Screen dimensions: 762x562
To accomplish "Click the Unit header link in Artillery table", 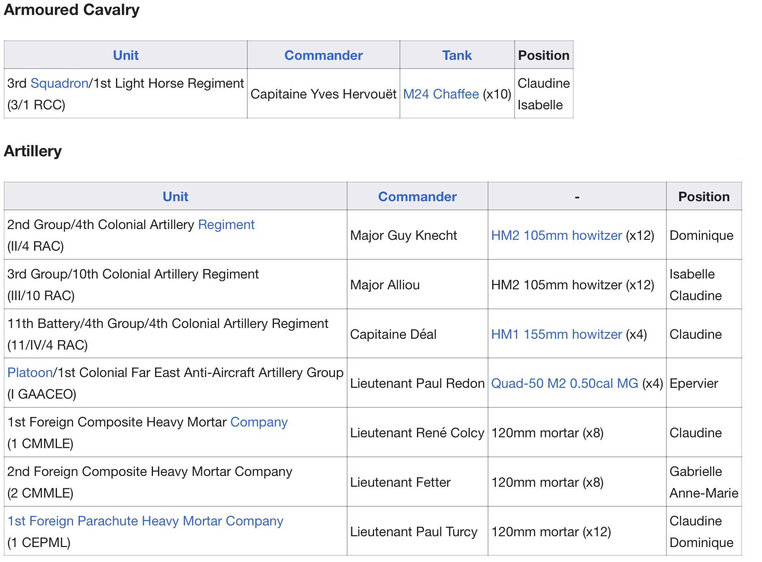I will click(x=175, y=197).
